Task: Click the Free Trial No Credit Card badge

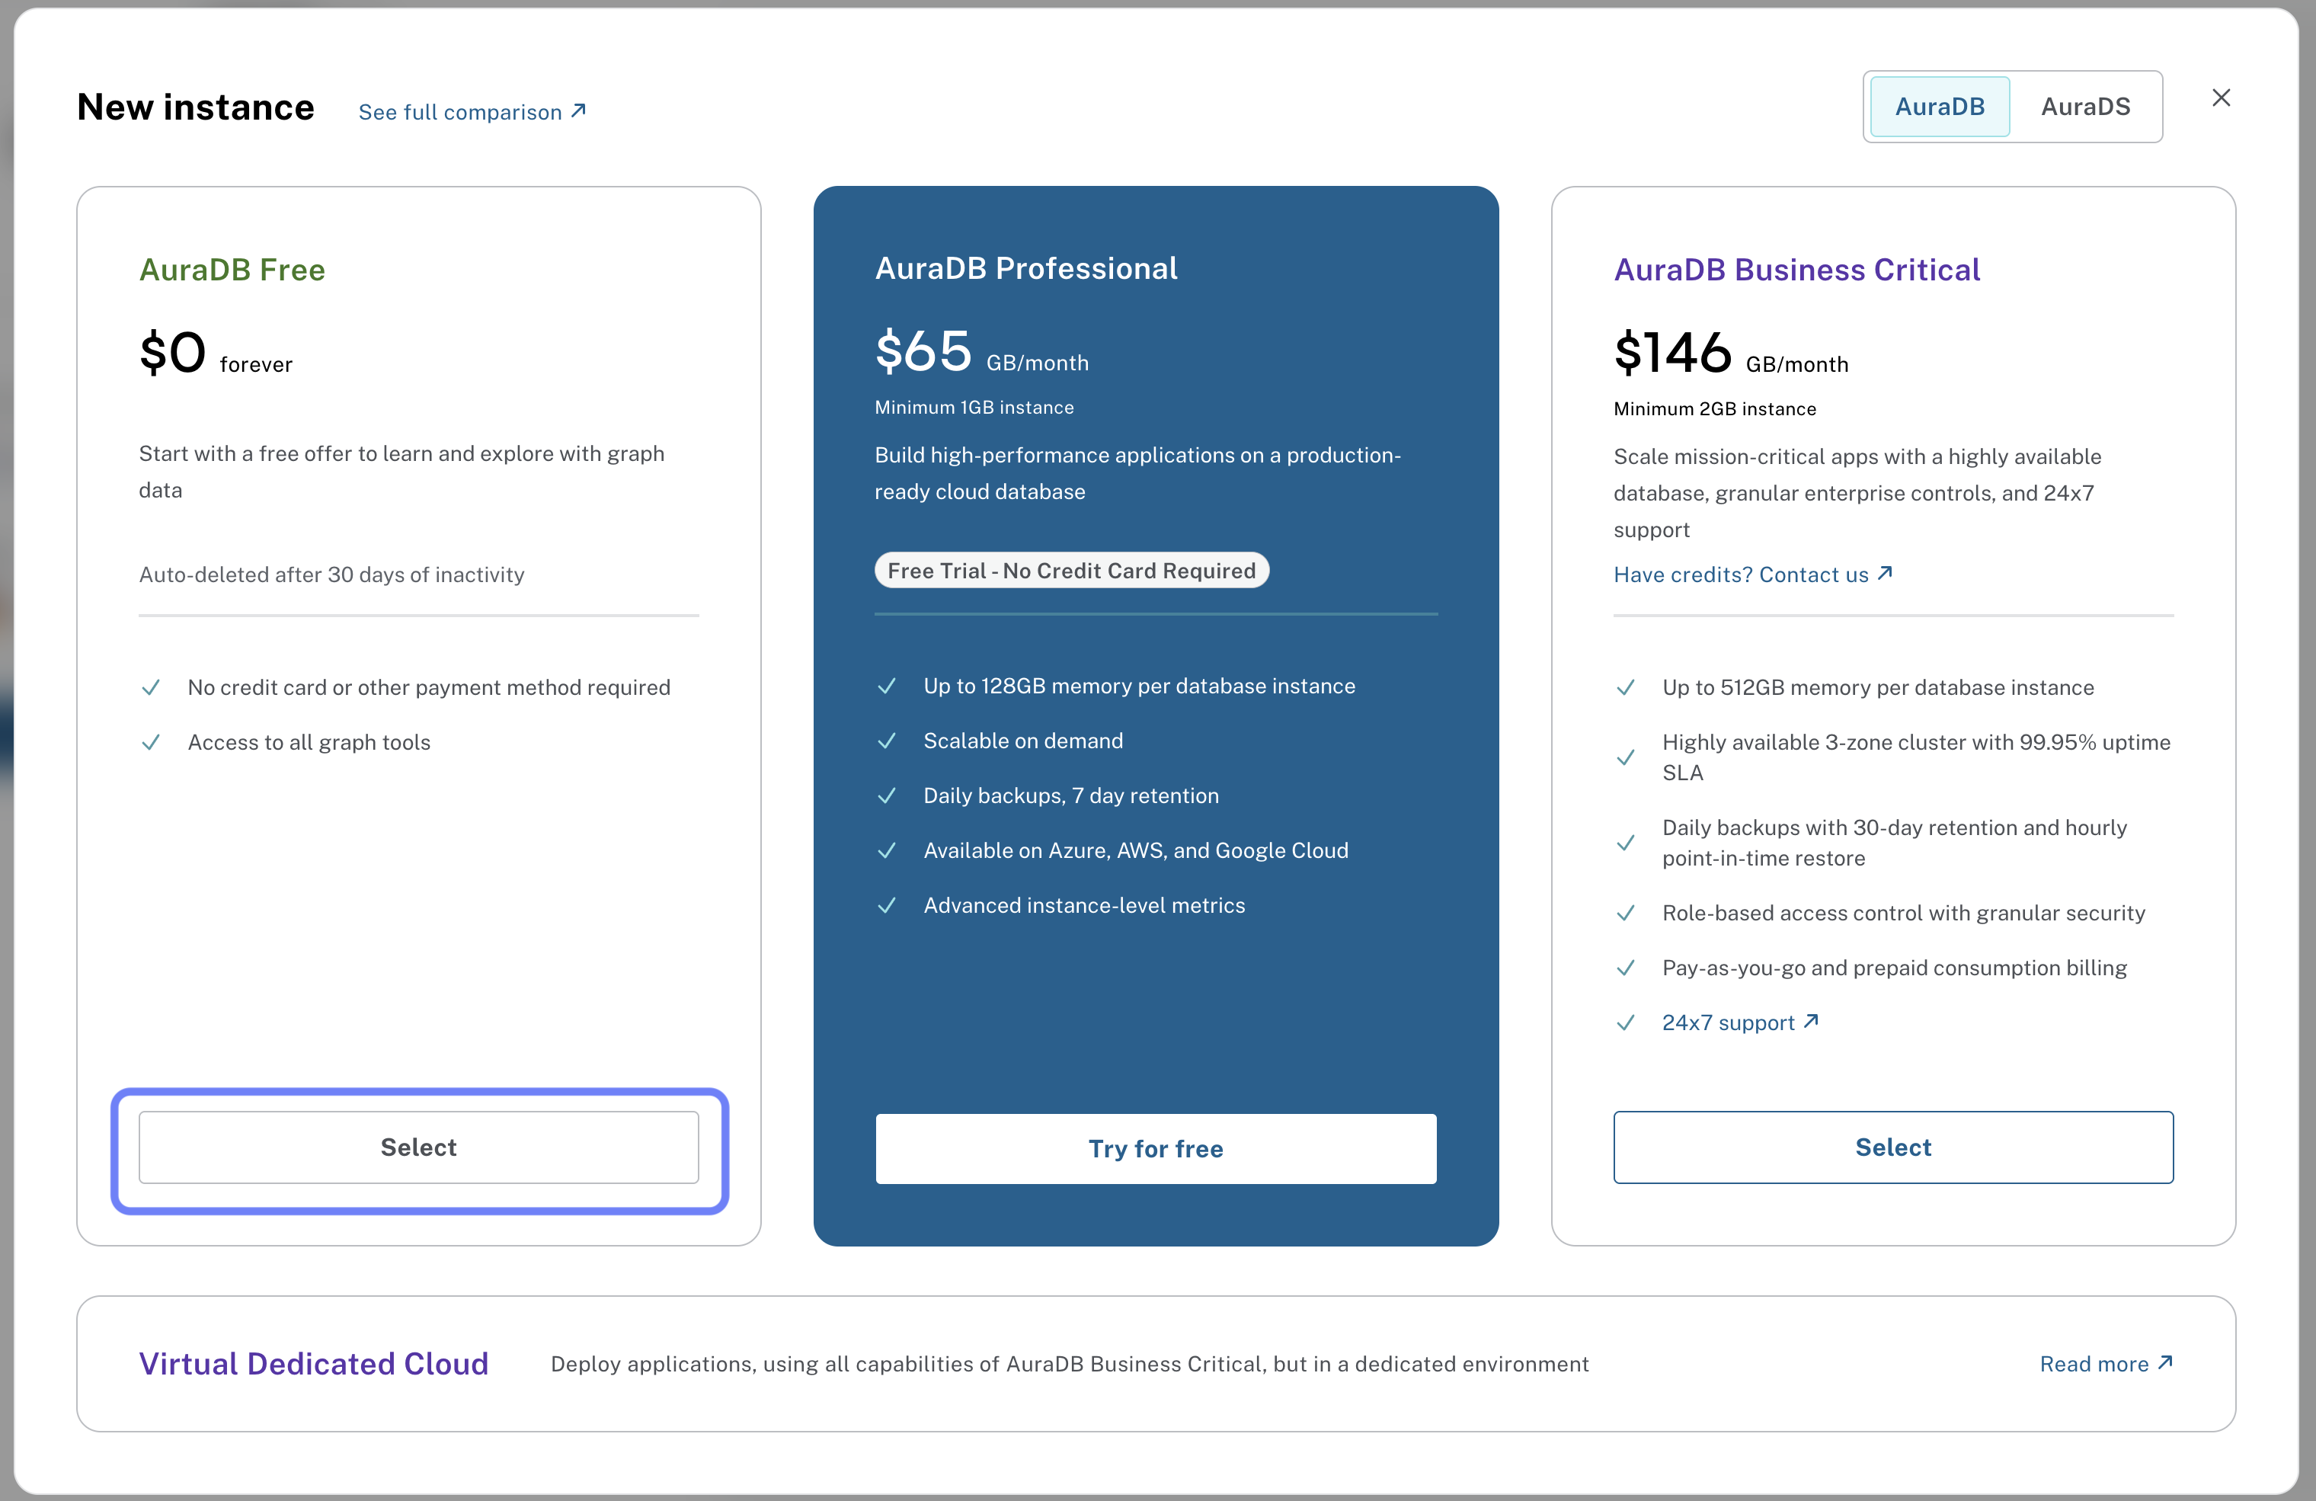Action: coord(1071,569)
